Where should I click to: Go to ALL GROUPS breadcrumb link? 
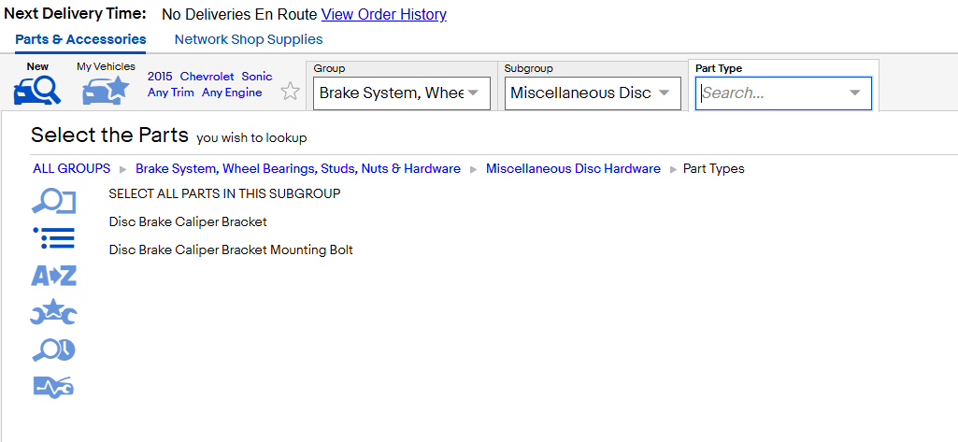pos(71,168)
